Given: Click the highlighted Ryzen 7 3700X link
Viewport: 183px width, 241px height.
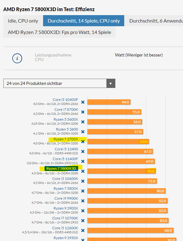Looking at the screenshot, I should [x=66, y=139].
